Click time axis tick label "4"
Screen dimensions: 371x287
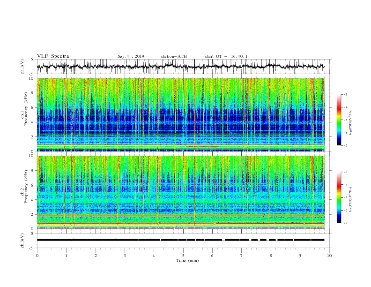coord(154,256)
